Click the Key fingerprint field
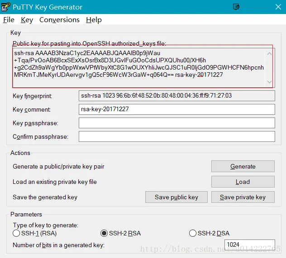 (x=177, y=96)
